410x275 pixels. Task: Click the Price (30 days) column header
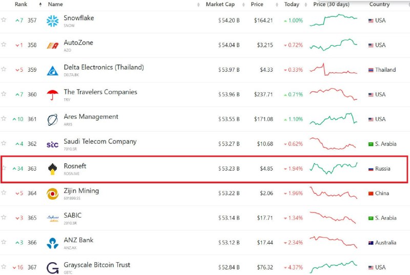tap(331, 4)
